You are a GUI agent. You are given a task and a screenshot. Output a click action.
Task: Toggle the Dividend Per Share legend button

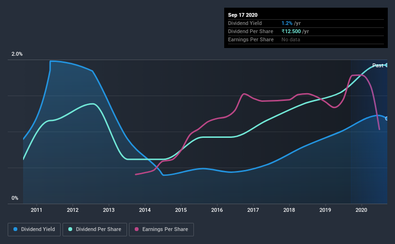pos(95,230)
